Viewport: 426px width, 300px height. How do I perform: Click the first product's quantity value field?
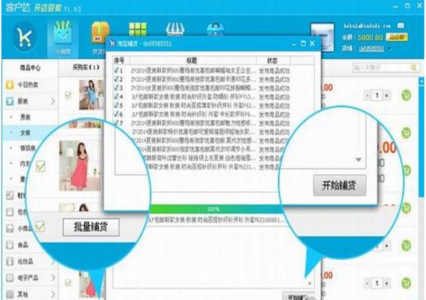pyautogui.click(x=377, y=95)
